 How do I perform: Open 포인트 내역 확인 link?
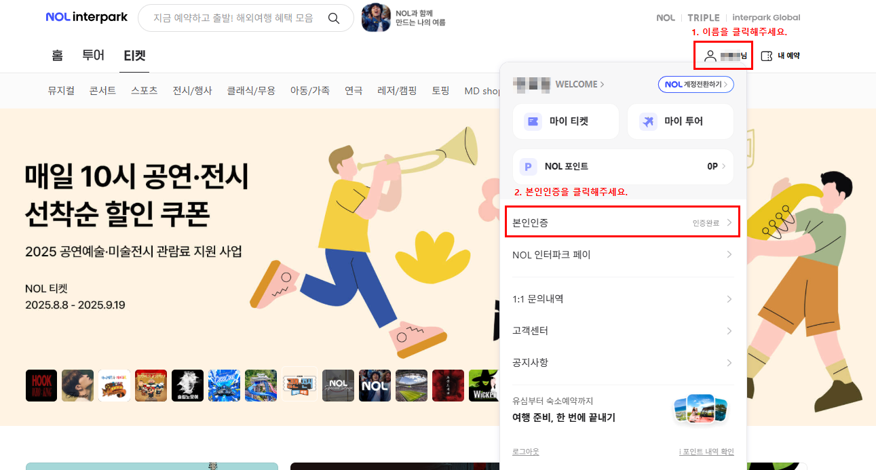[x=706, y=452]
